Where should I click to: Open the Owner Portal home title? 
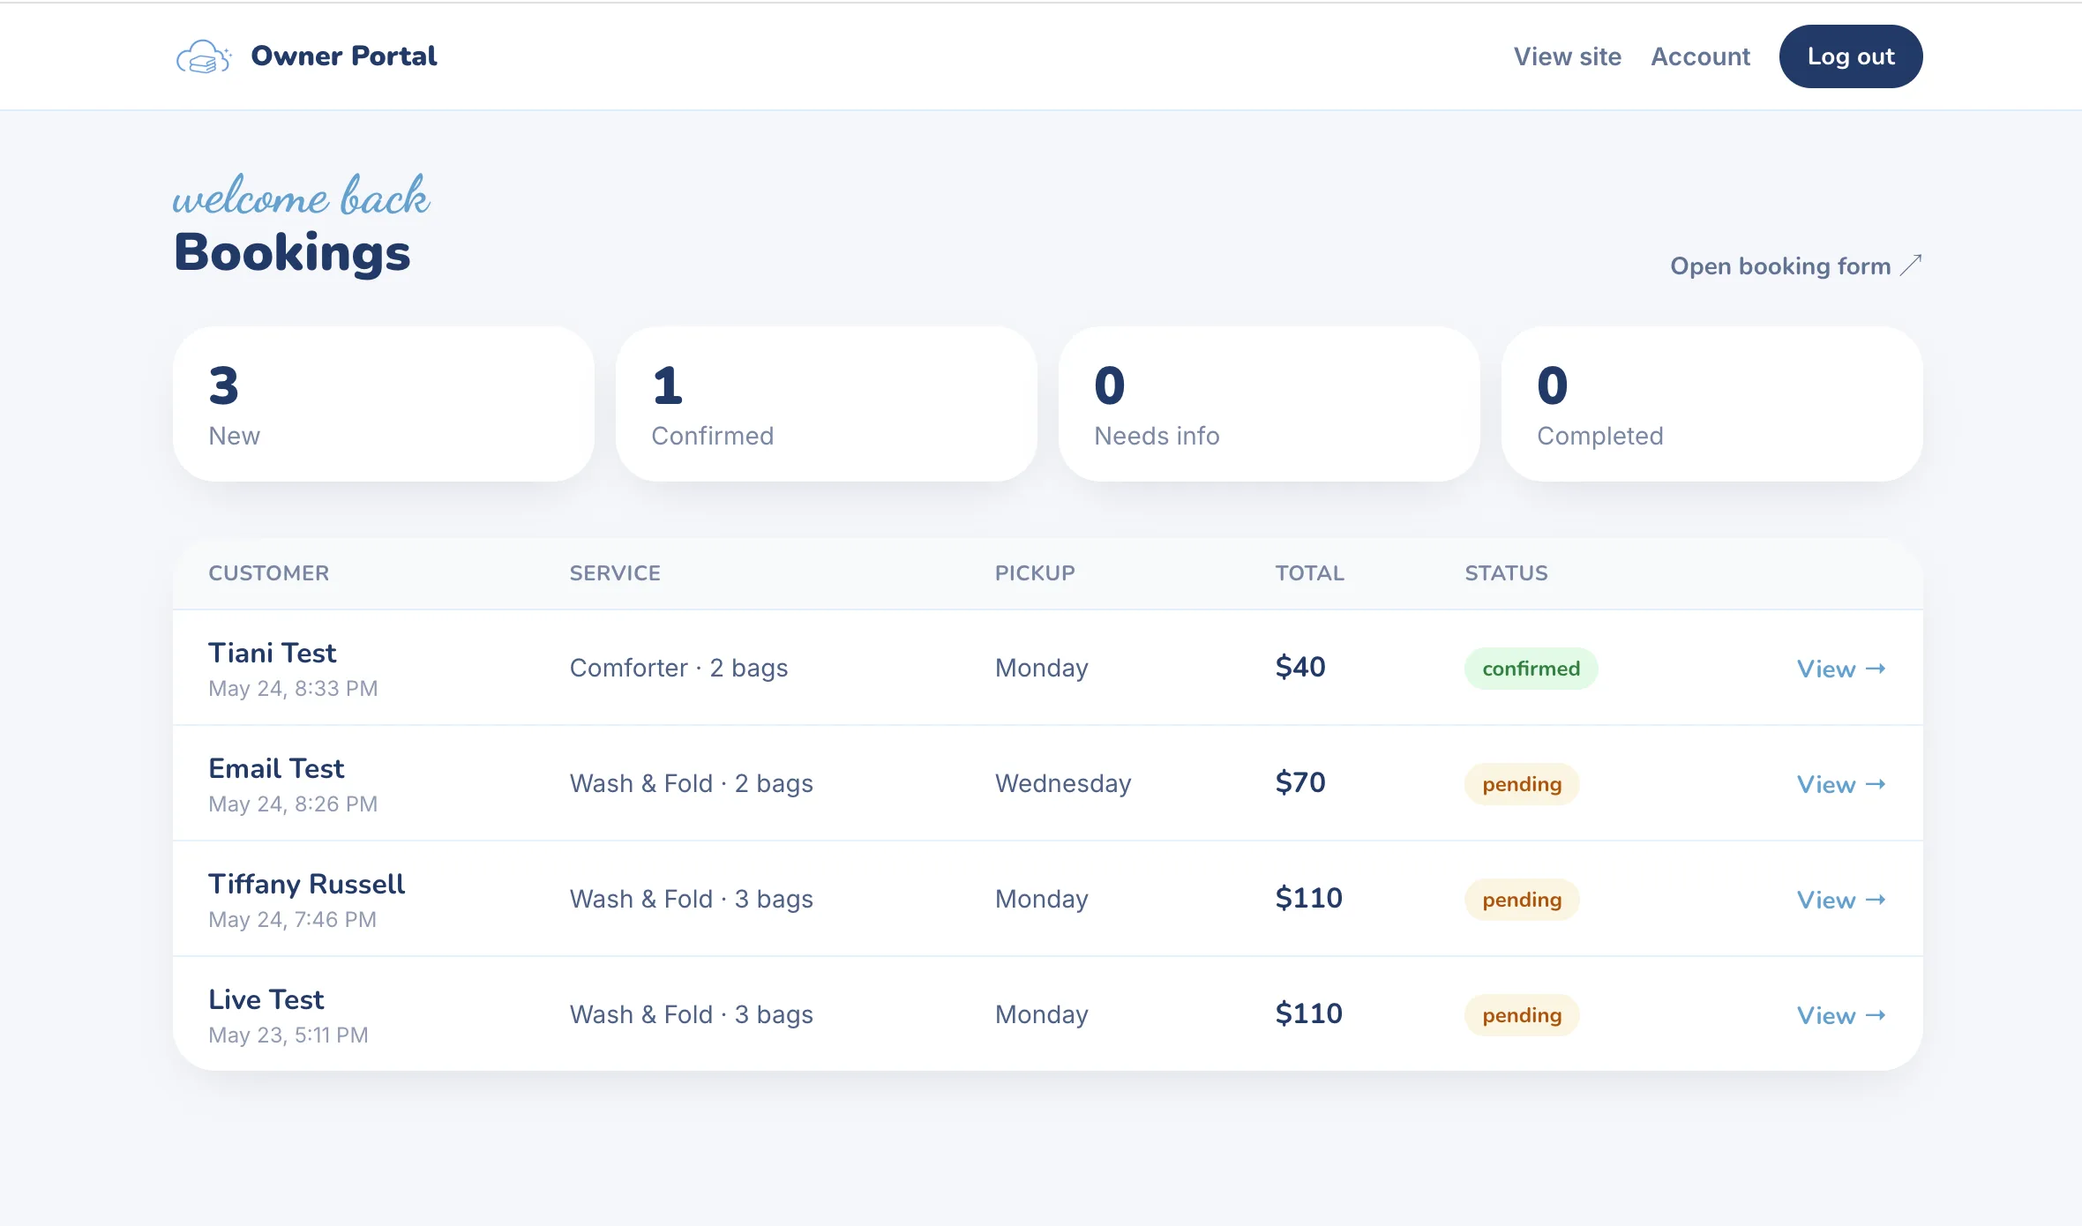pos(343,56)
